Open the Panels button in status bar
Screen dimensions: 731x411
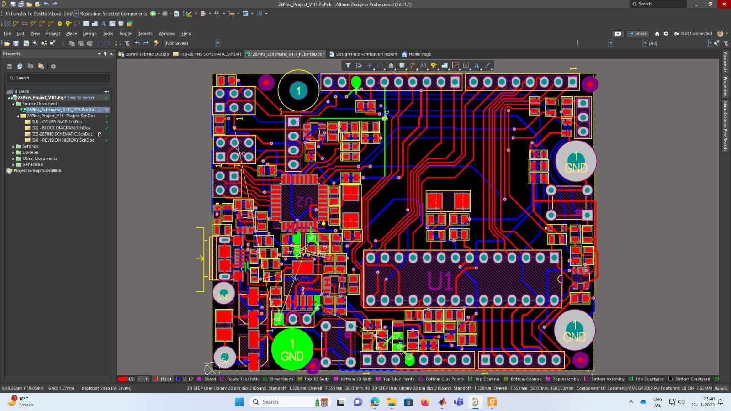click(720, 389)
